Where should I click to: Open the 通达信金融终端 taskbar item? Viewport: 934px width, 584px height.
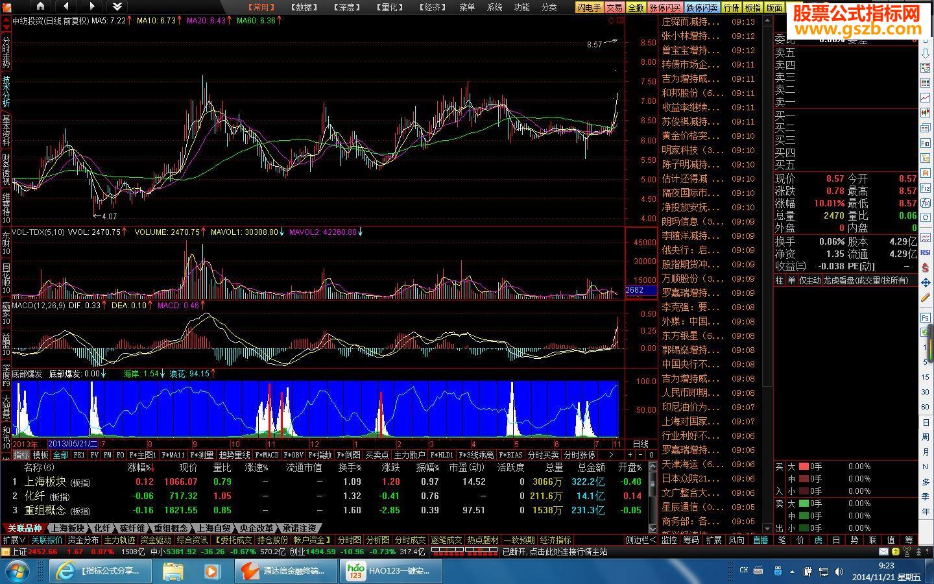point(285,571)
